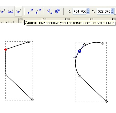The height and width of the screenshot is (113, 116).
Task: Select the middle gray node of curved path
Action: coord(80,76)
